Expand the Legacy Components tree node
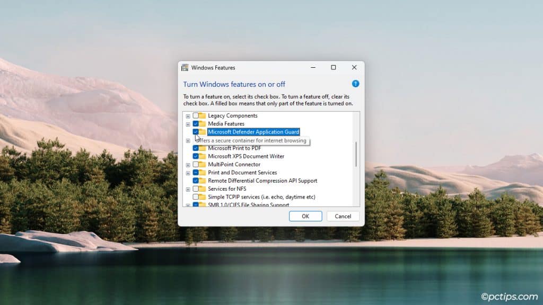The height and width of the screenshot is (305, 543). click(x=188, y=115)
